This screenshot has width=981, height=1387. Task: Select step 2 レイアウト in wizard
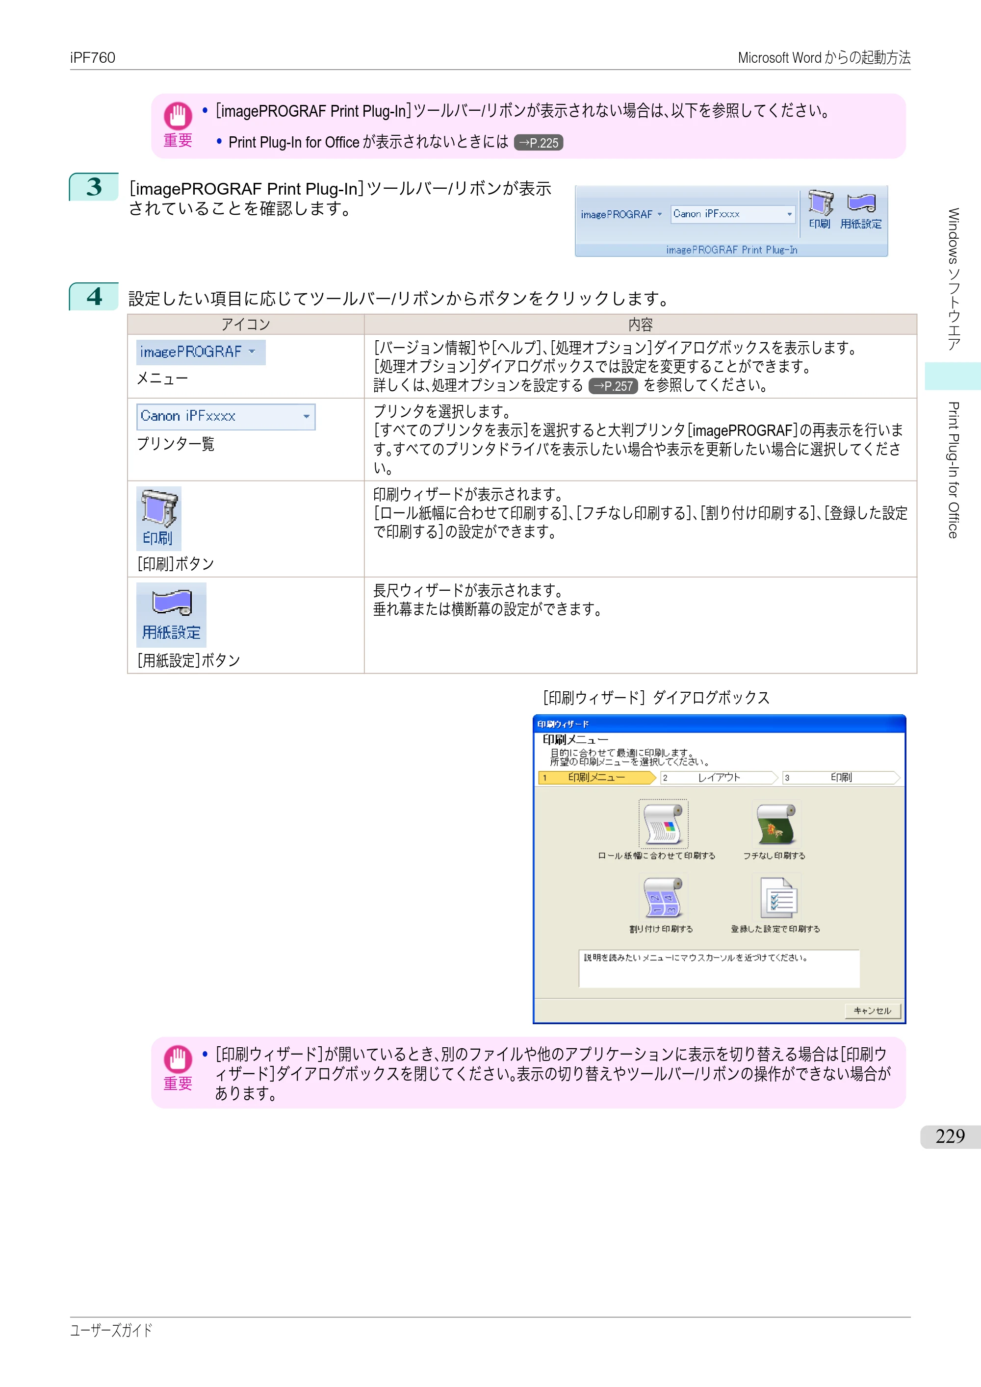tap(719, 778)
